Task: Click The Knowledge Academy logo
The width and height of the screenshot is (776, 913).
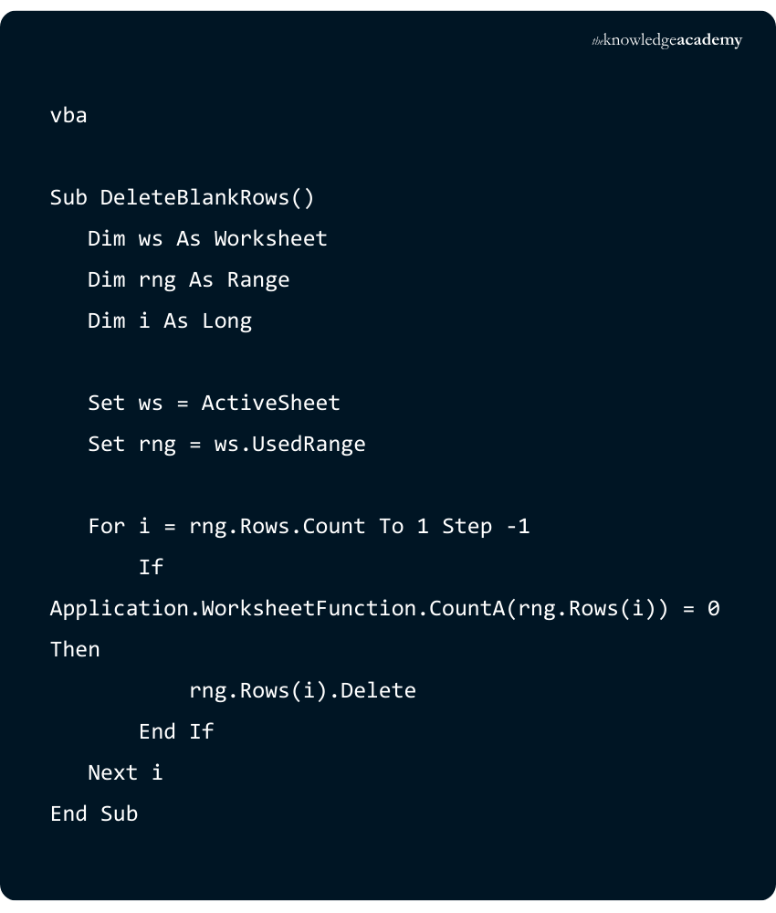Action: click(x=666, y=40)
